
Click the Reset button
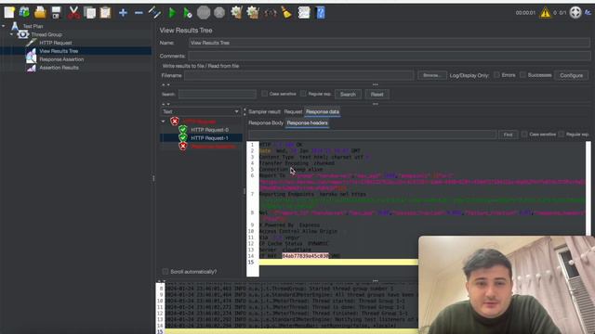coord(377,95)
